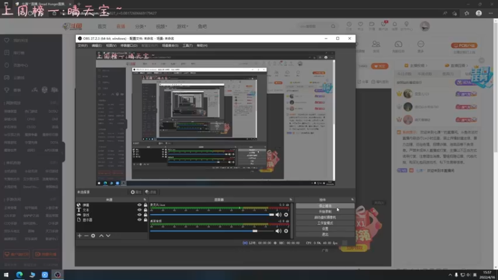The width and height of the screenshot is (498, 280).
Task: Expand the 游戏 dropdown in Douyu navigation
Action: click(x=182, y=26)
